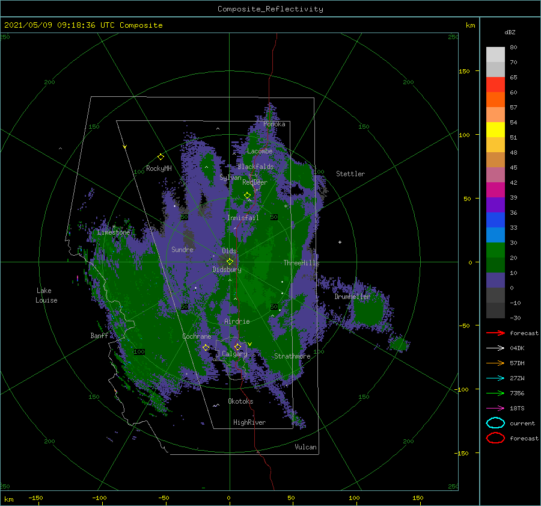
Task: Click the Vulcan city label
Action: click(306, 447)
